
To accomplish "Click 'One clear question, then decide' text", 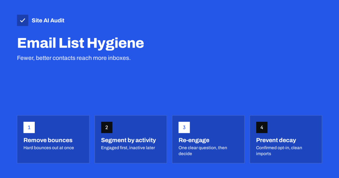I will (x=203, y=151).
